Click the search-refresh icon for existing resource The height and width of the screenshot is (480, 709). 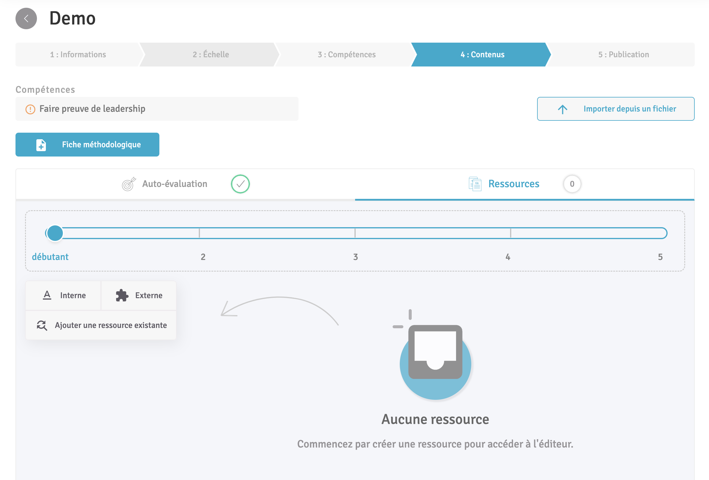point(42,325)
